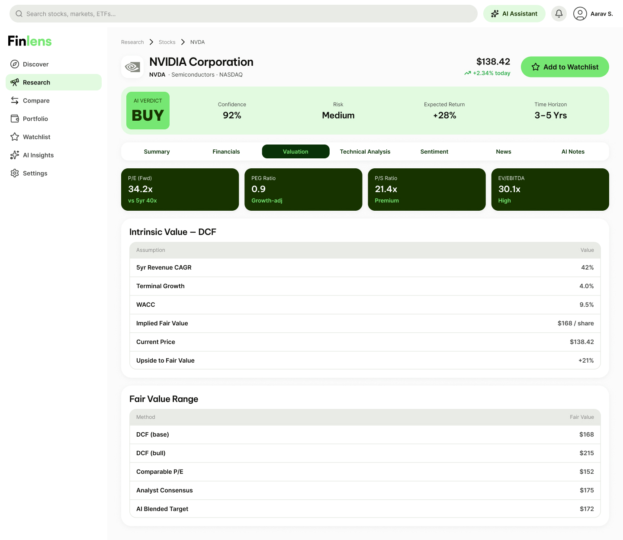Viewport: 623px width, 540px height.
Task: Open the notifications bell
Action: pos(559,14)
